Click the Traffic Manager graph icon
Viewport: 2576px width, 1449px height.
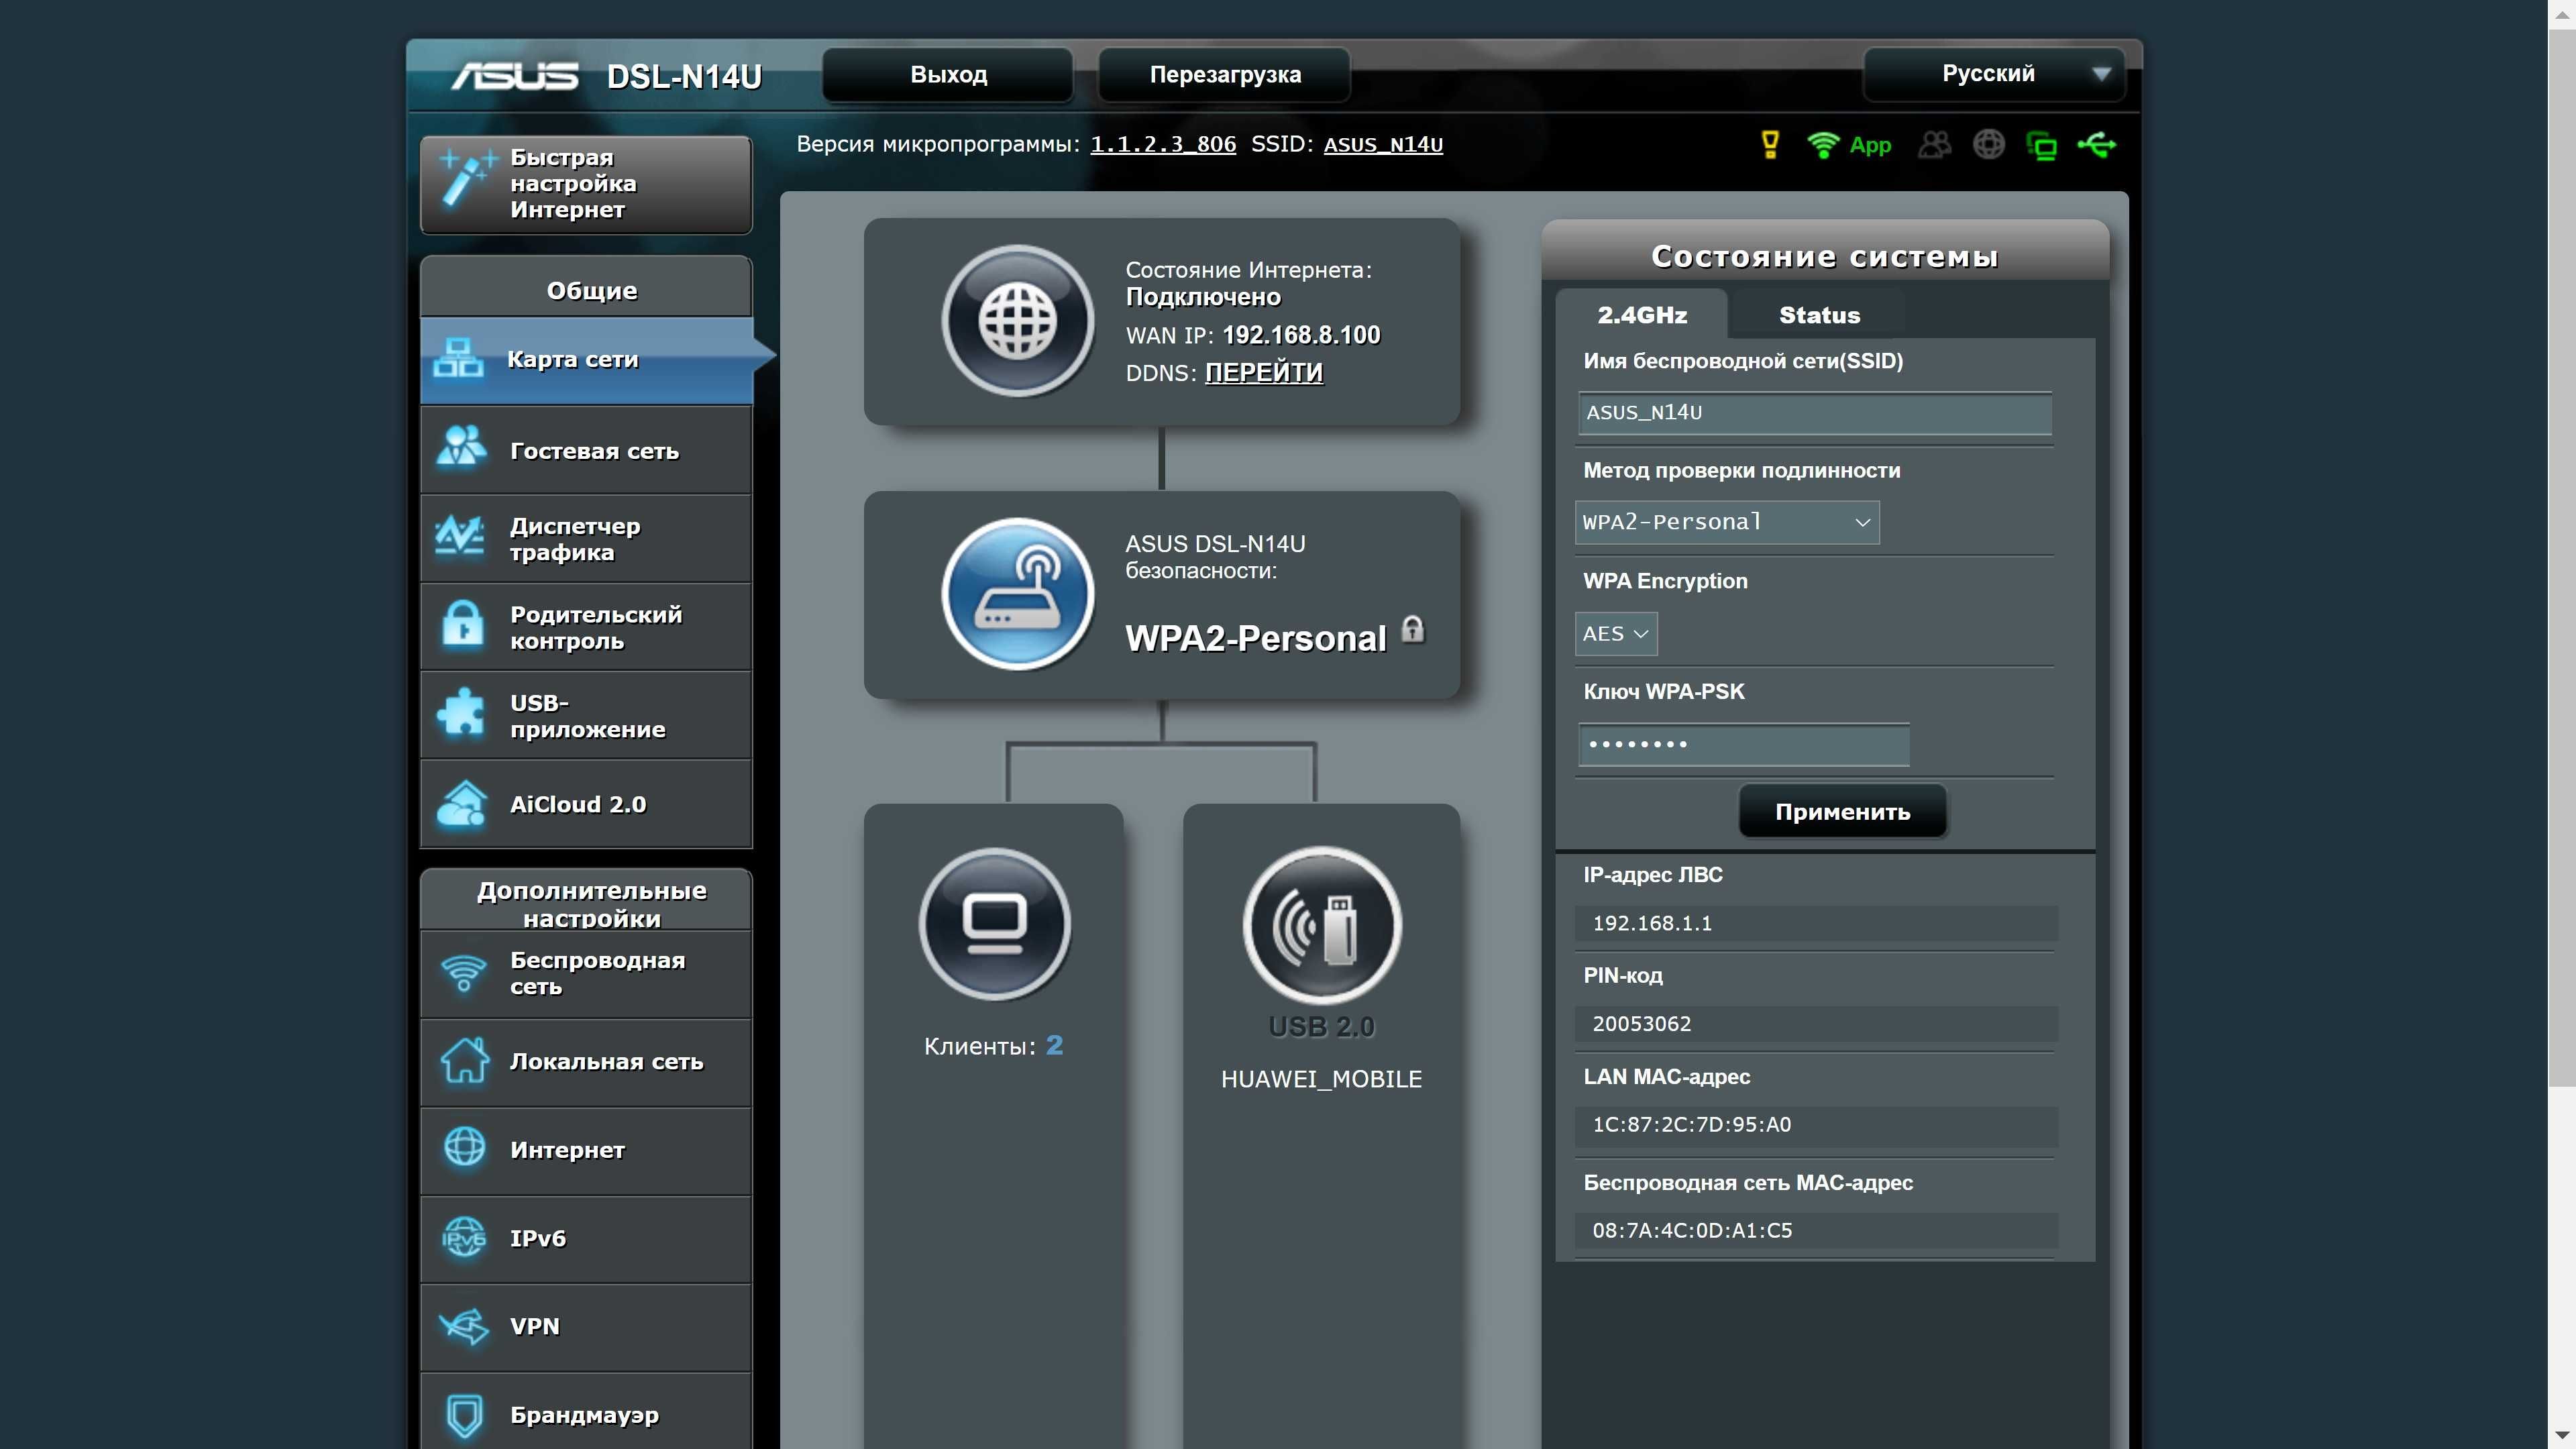460,536
